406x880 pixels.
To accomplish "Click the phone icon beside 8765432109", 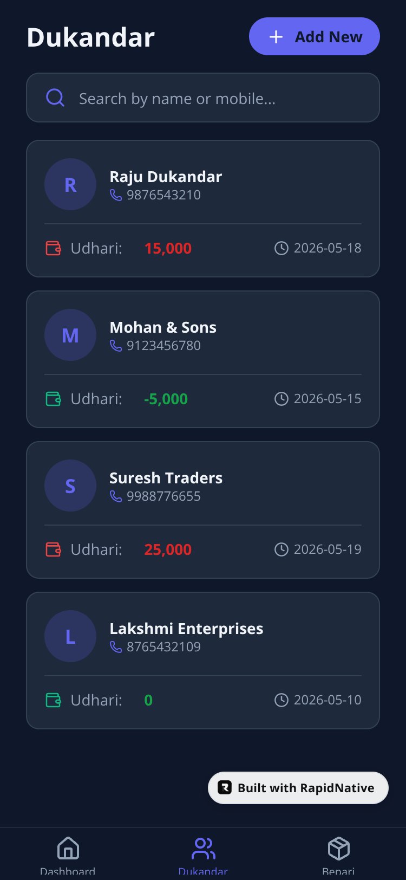I will tap(116, 647).
